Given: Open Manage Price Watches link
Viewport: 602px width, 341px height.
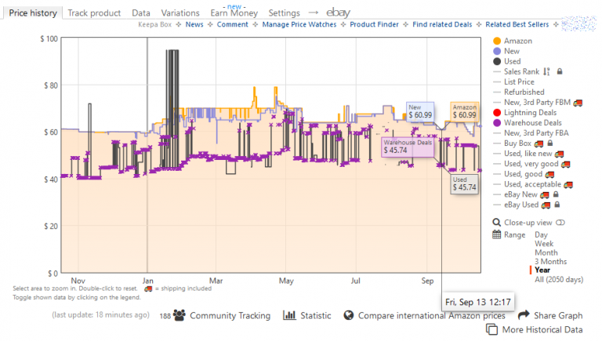Looking at the screenshot, I should pos(299,24).
